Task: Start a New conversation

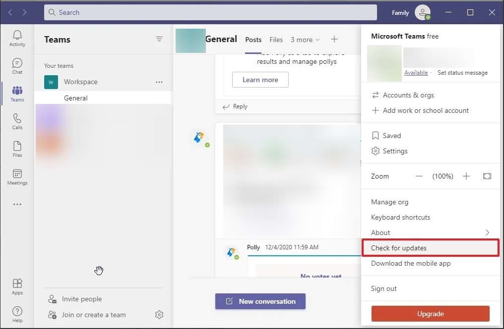Action: (260, 301)
